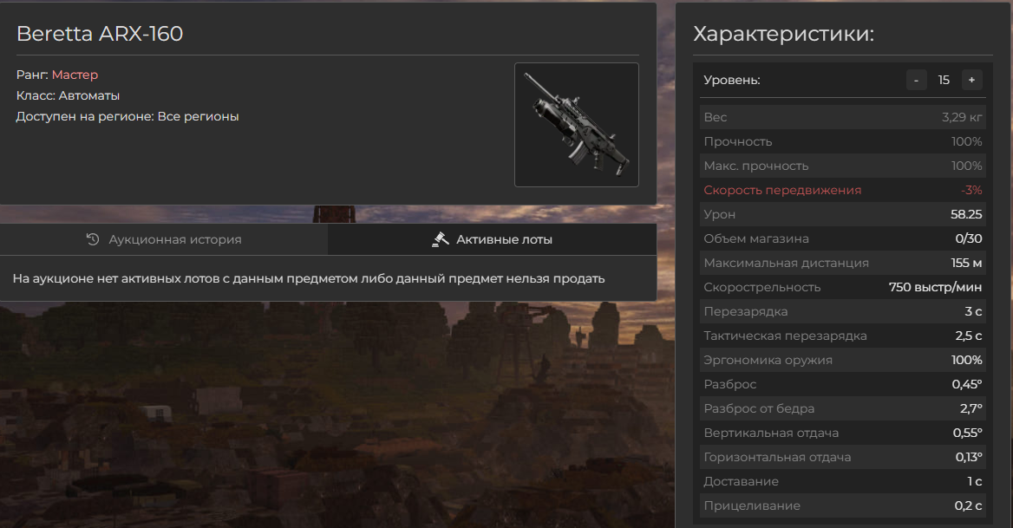
Task: Click the Характеристики heading
Action: [x=784, y=34]
